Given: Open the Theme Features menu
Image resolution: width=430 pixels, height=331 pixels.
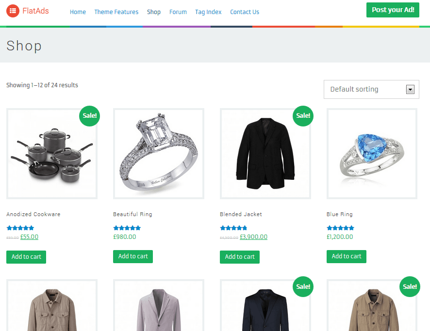Looking at the screenshot, I should [x=116, y=12].
